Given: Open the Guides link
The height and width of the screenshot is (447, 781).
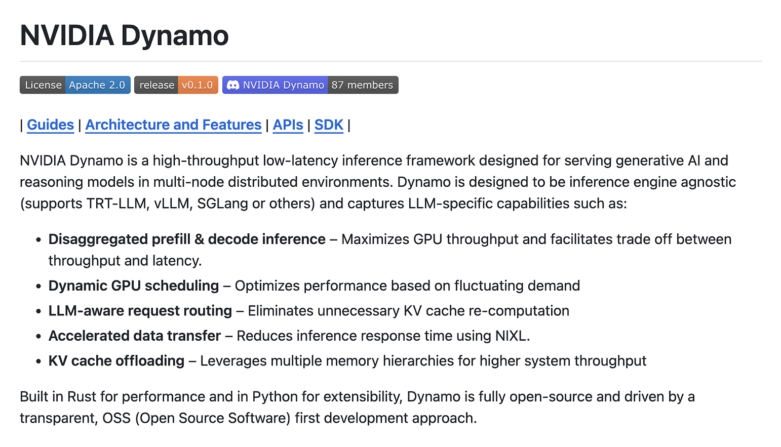Looking at the screenshot, I should pyautogui.click(x=50, y=125).
